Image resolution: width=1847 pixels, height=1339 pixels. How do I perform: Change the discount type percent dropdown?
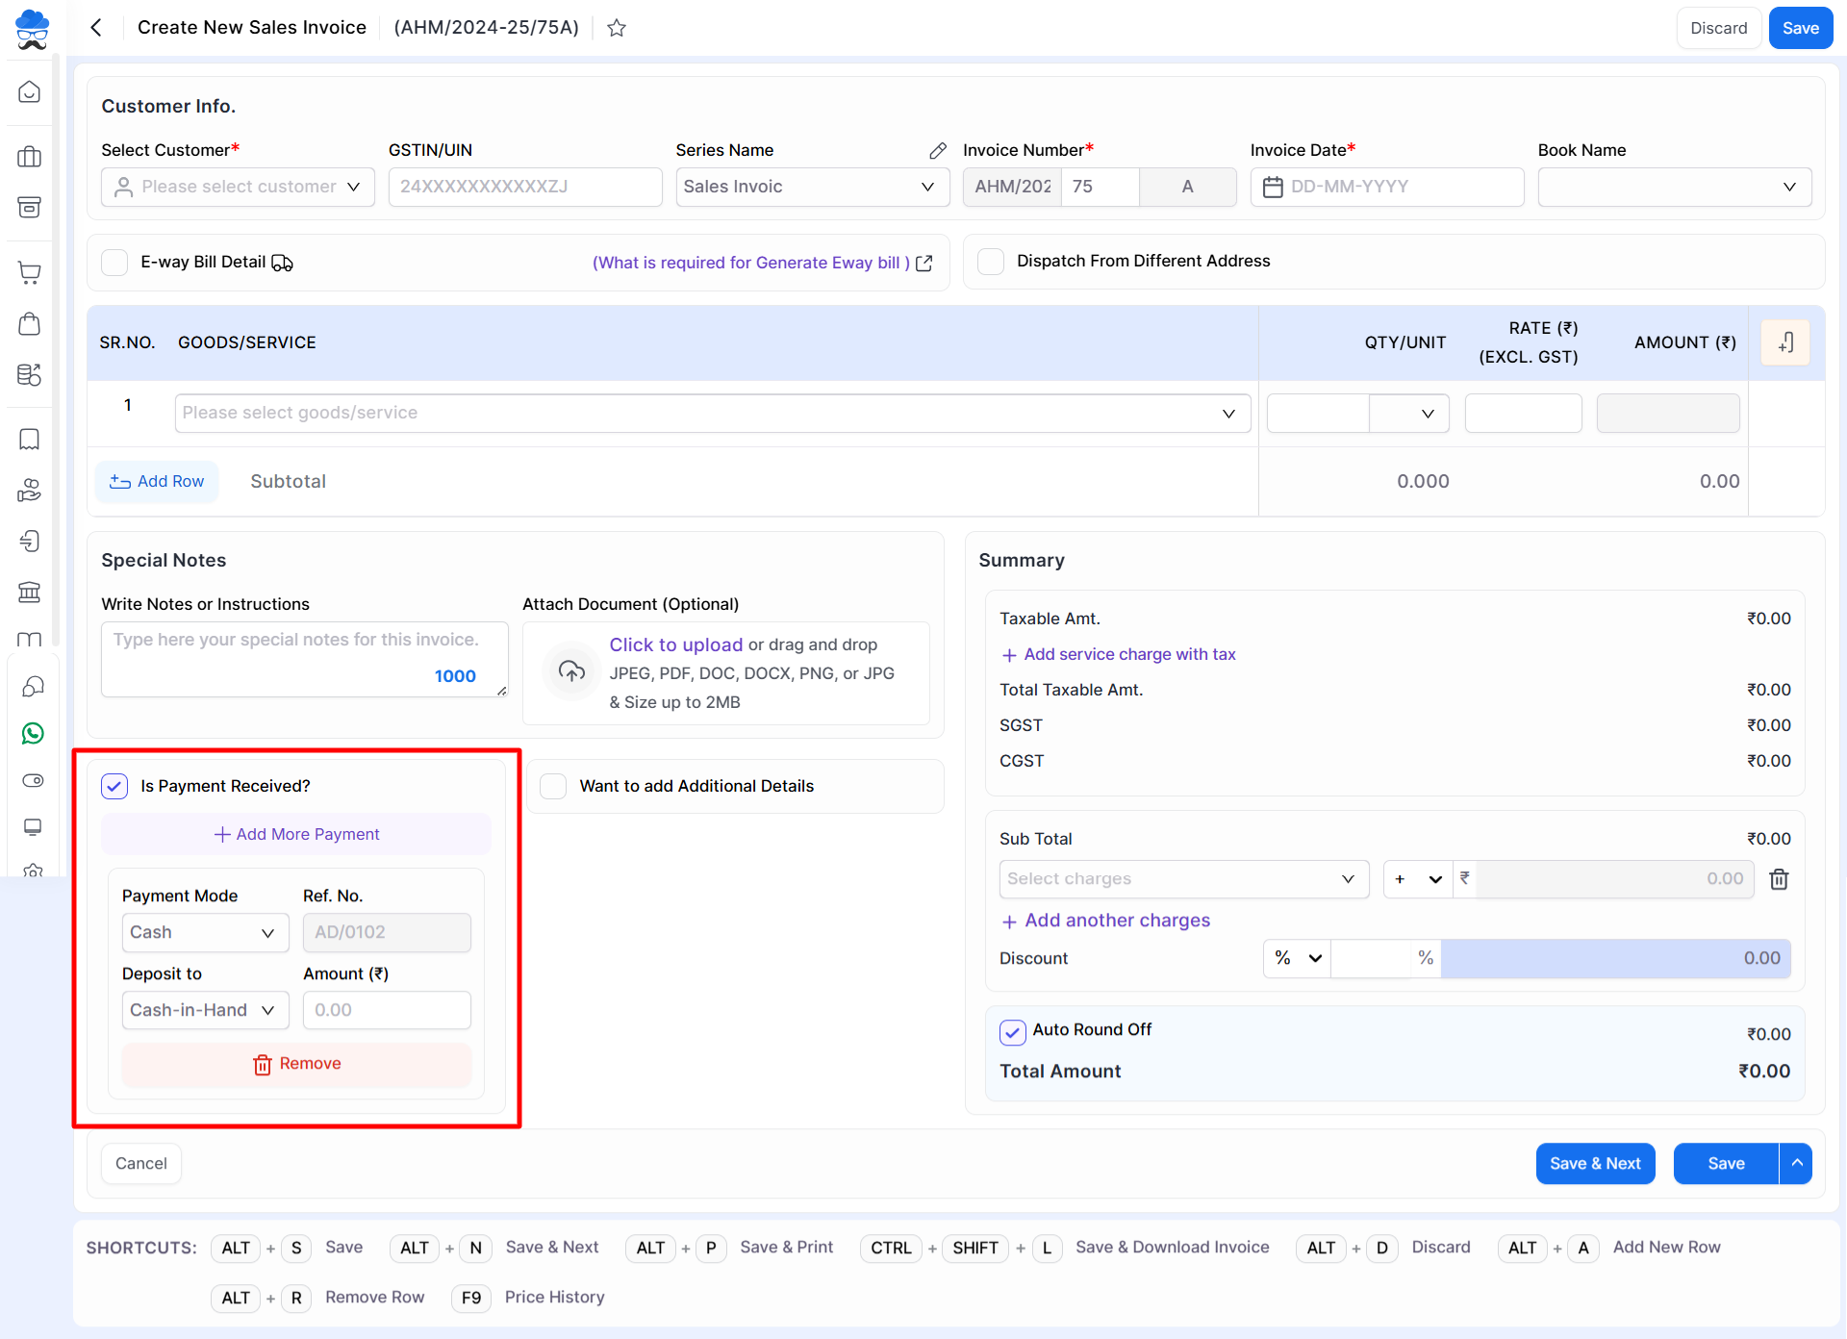(1298, 958)
